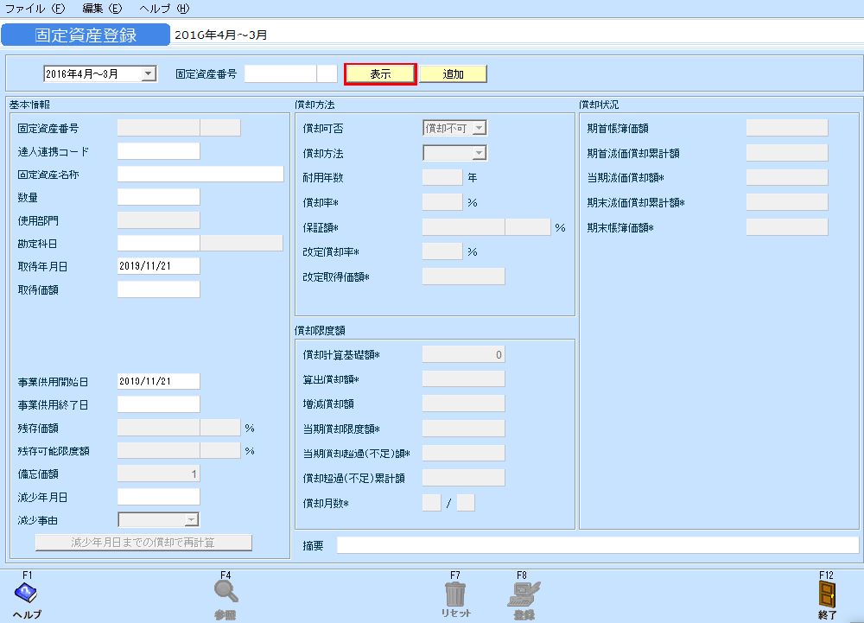Click the 登録 register icon (F8)
Image resolution: width=864 pixels, height=623 pixels.
coord(523,596)
